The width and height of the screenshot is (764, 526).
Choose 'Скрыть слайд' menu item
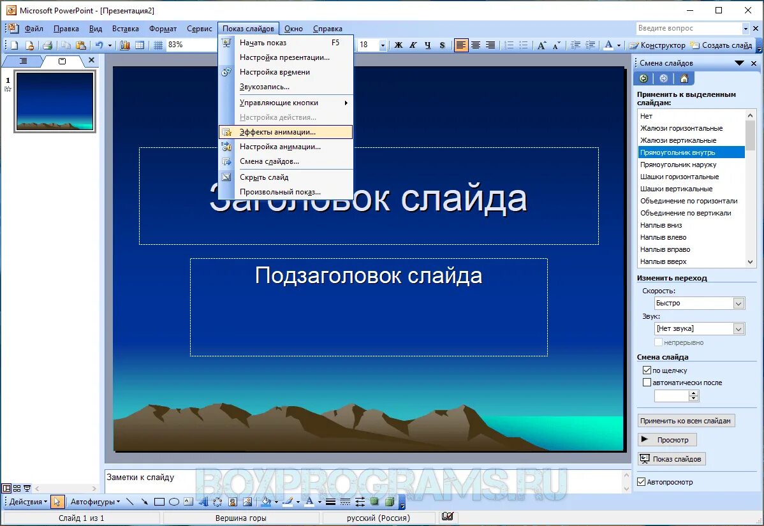point(286,177)
